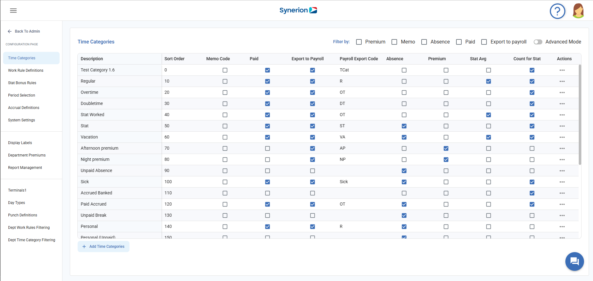Click the plus icon to add categories

(x=84, y=247)
